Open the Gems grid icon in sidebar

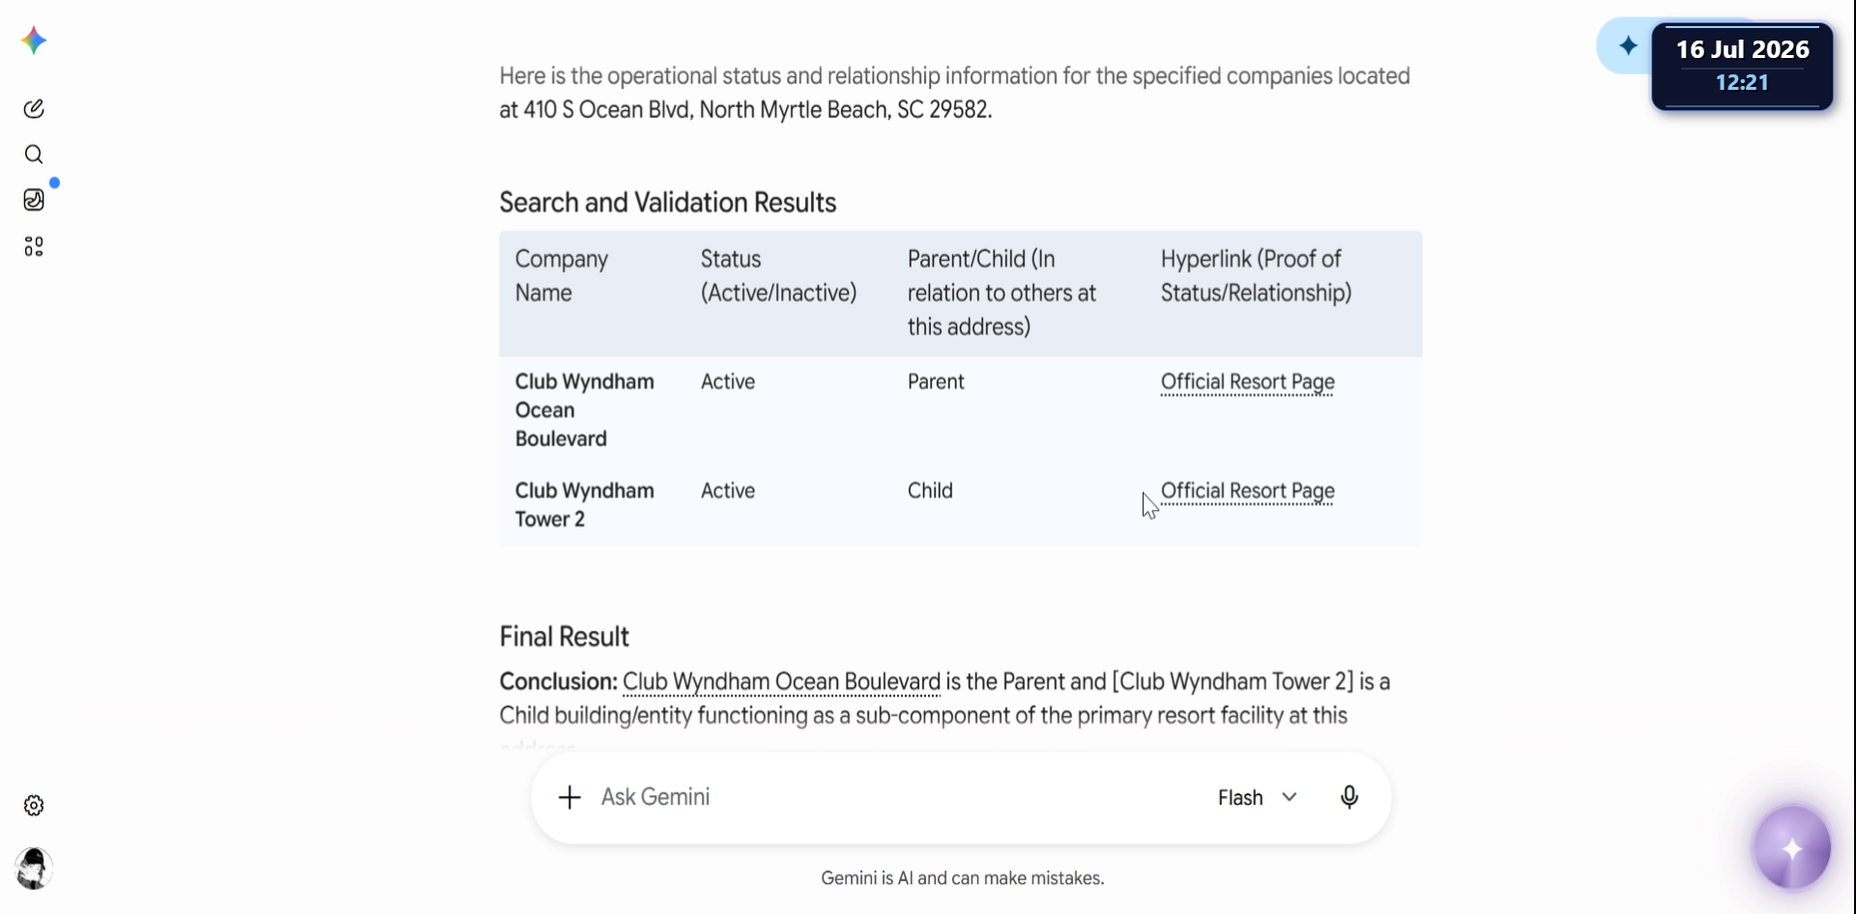point(34,246)
